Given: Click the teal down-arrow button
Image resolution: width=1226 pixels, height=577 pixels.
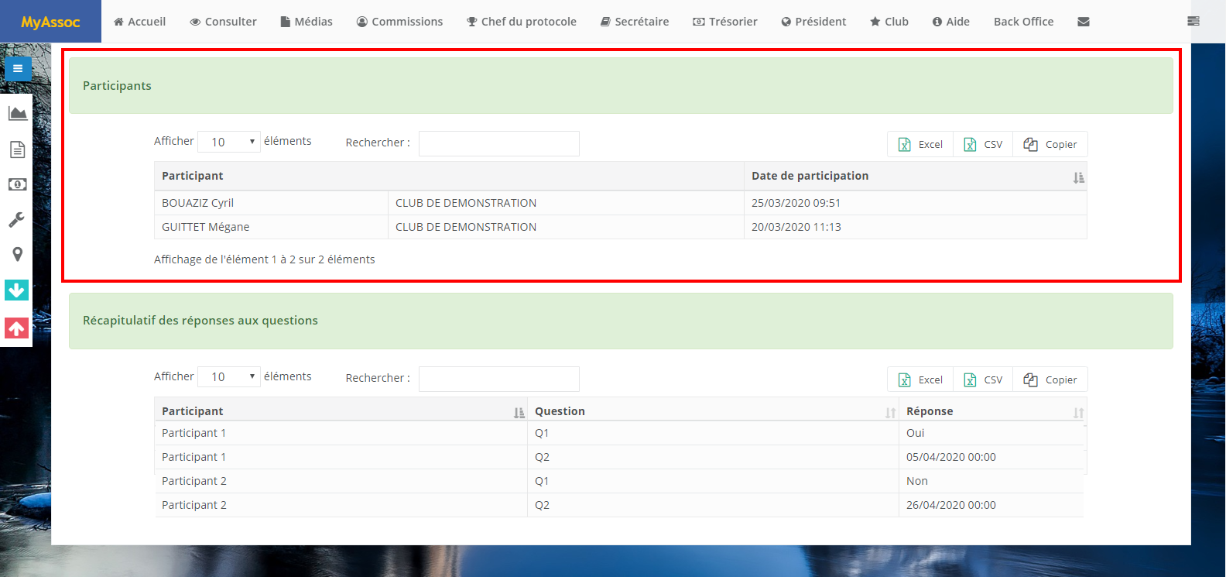Looking at the screenshot, I should pos(16,290).
